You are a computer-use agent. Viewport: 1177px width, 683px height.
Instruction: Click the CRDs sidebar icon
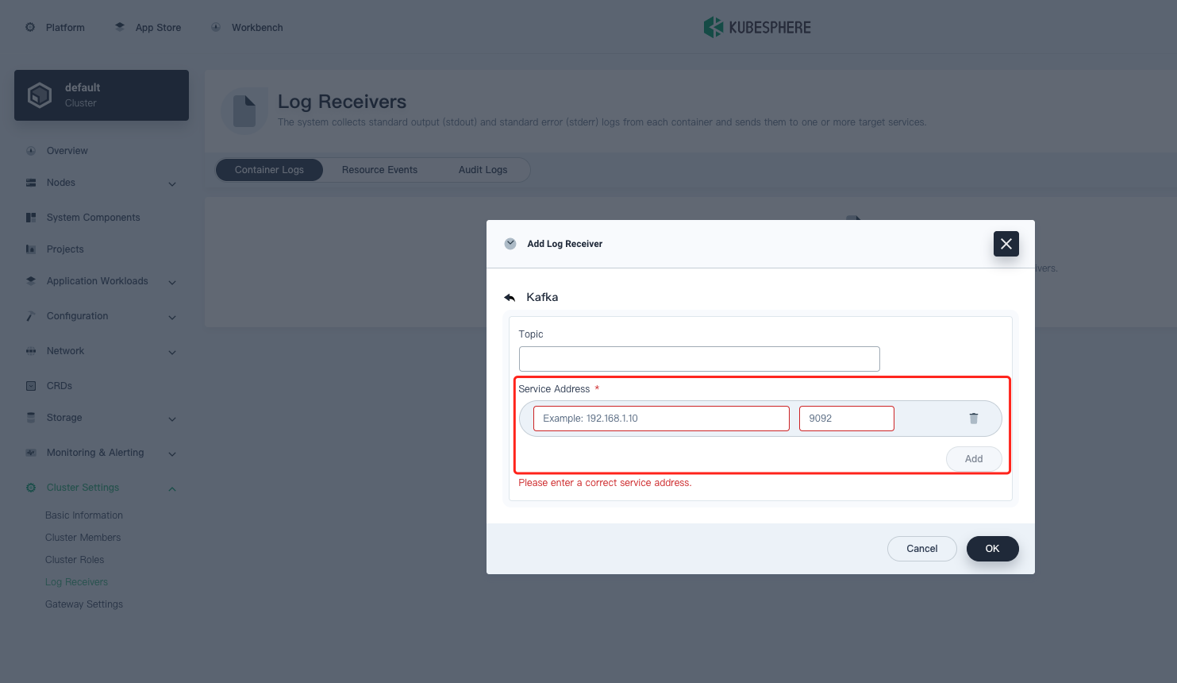[30, 385]
